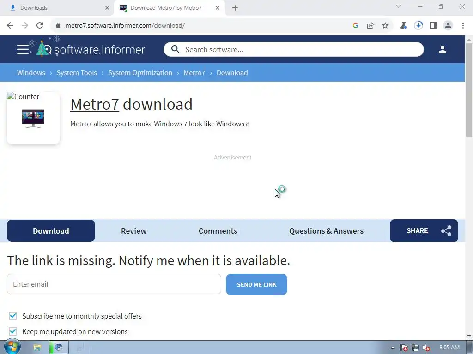Click the share page icon in toolbar
The width and height of the screenshot is (473, 354).
[x=370, y=26]
